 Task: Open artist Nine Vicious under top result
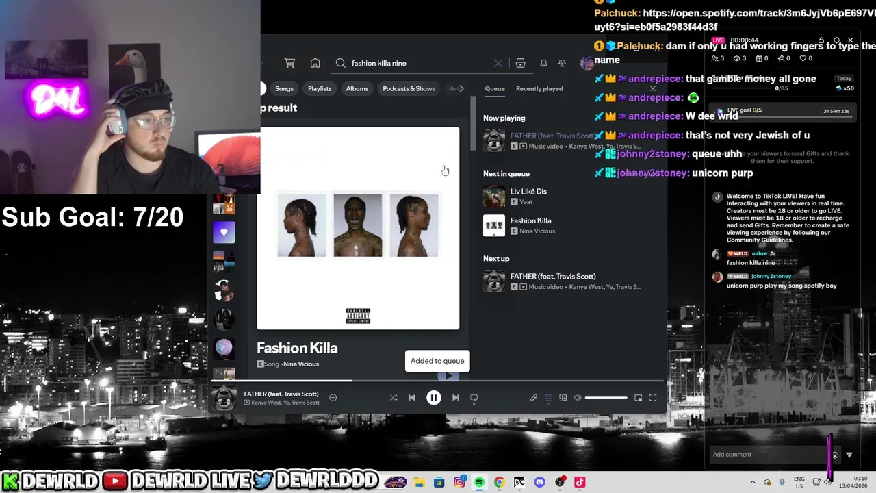click(301, 364)
